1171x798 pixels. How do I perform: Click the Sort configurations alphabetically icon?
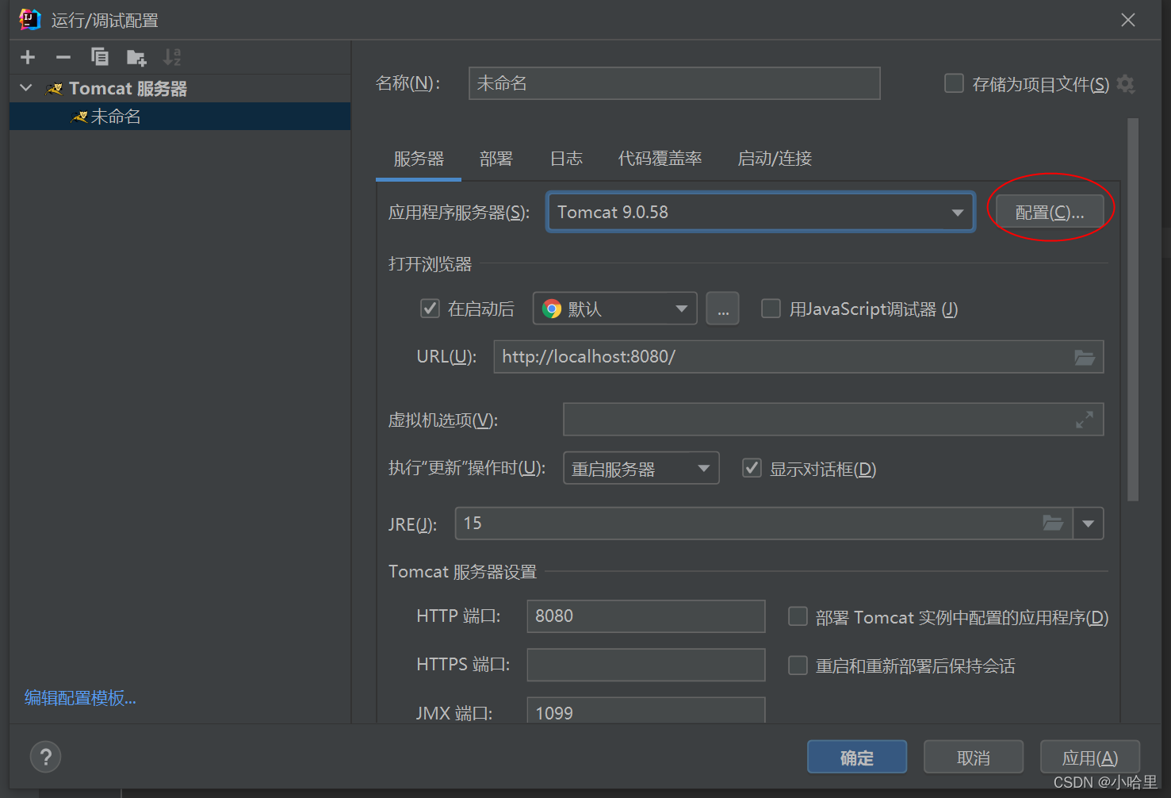(x=172, y=57)
